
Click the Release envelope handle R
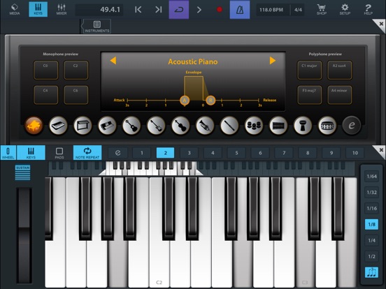(x=210, y=101)
